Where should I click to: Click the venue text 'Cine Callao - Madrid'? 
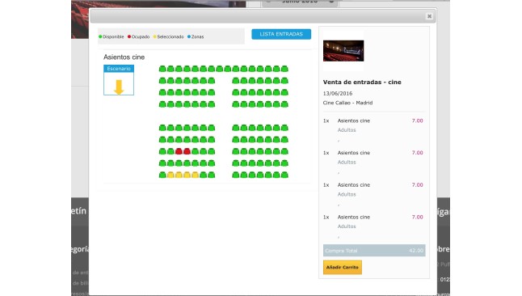pyautogui.click(x=347, y=103)
